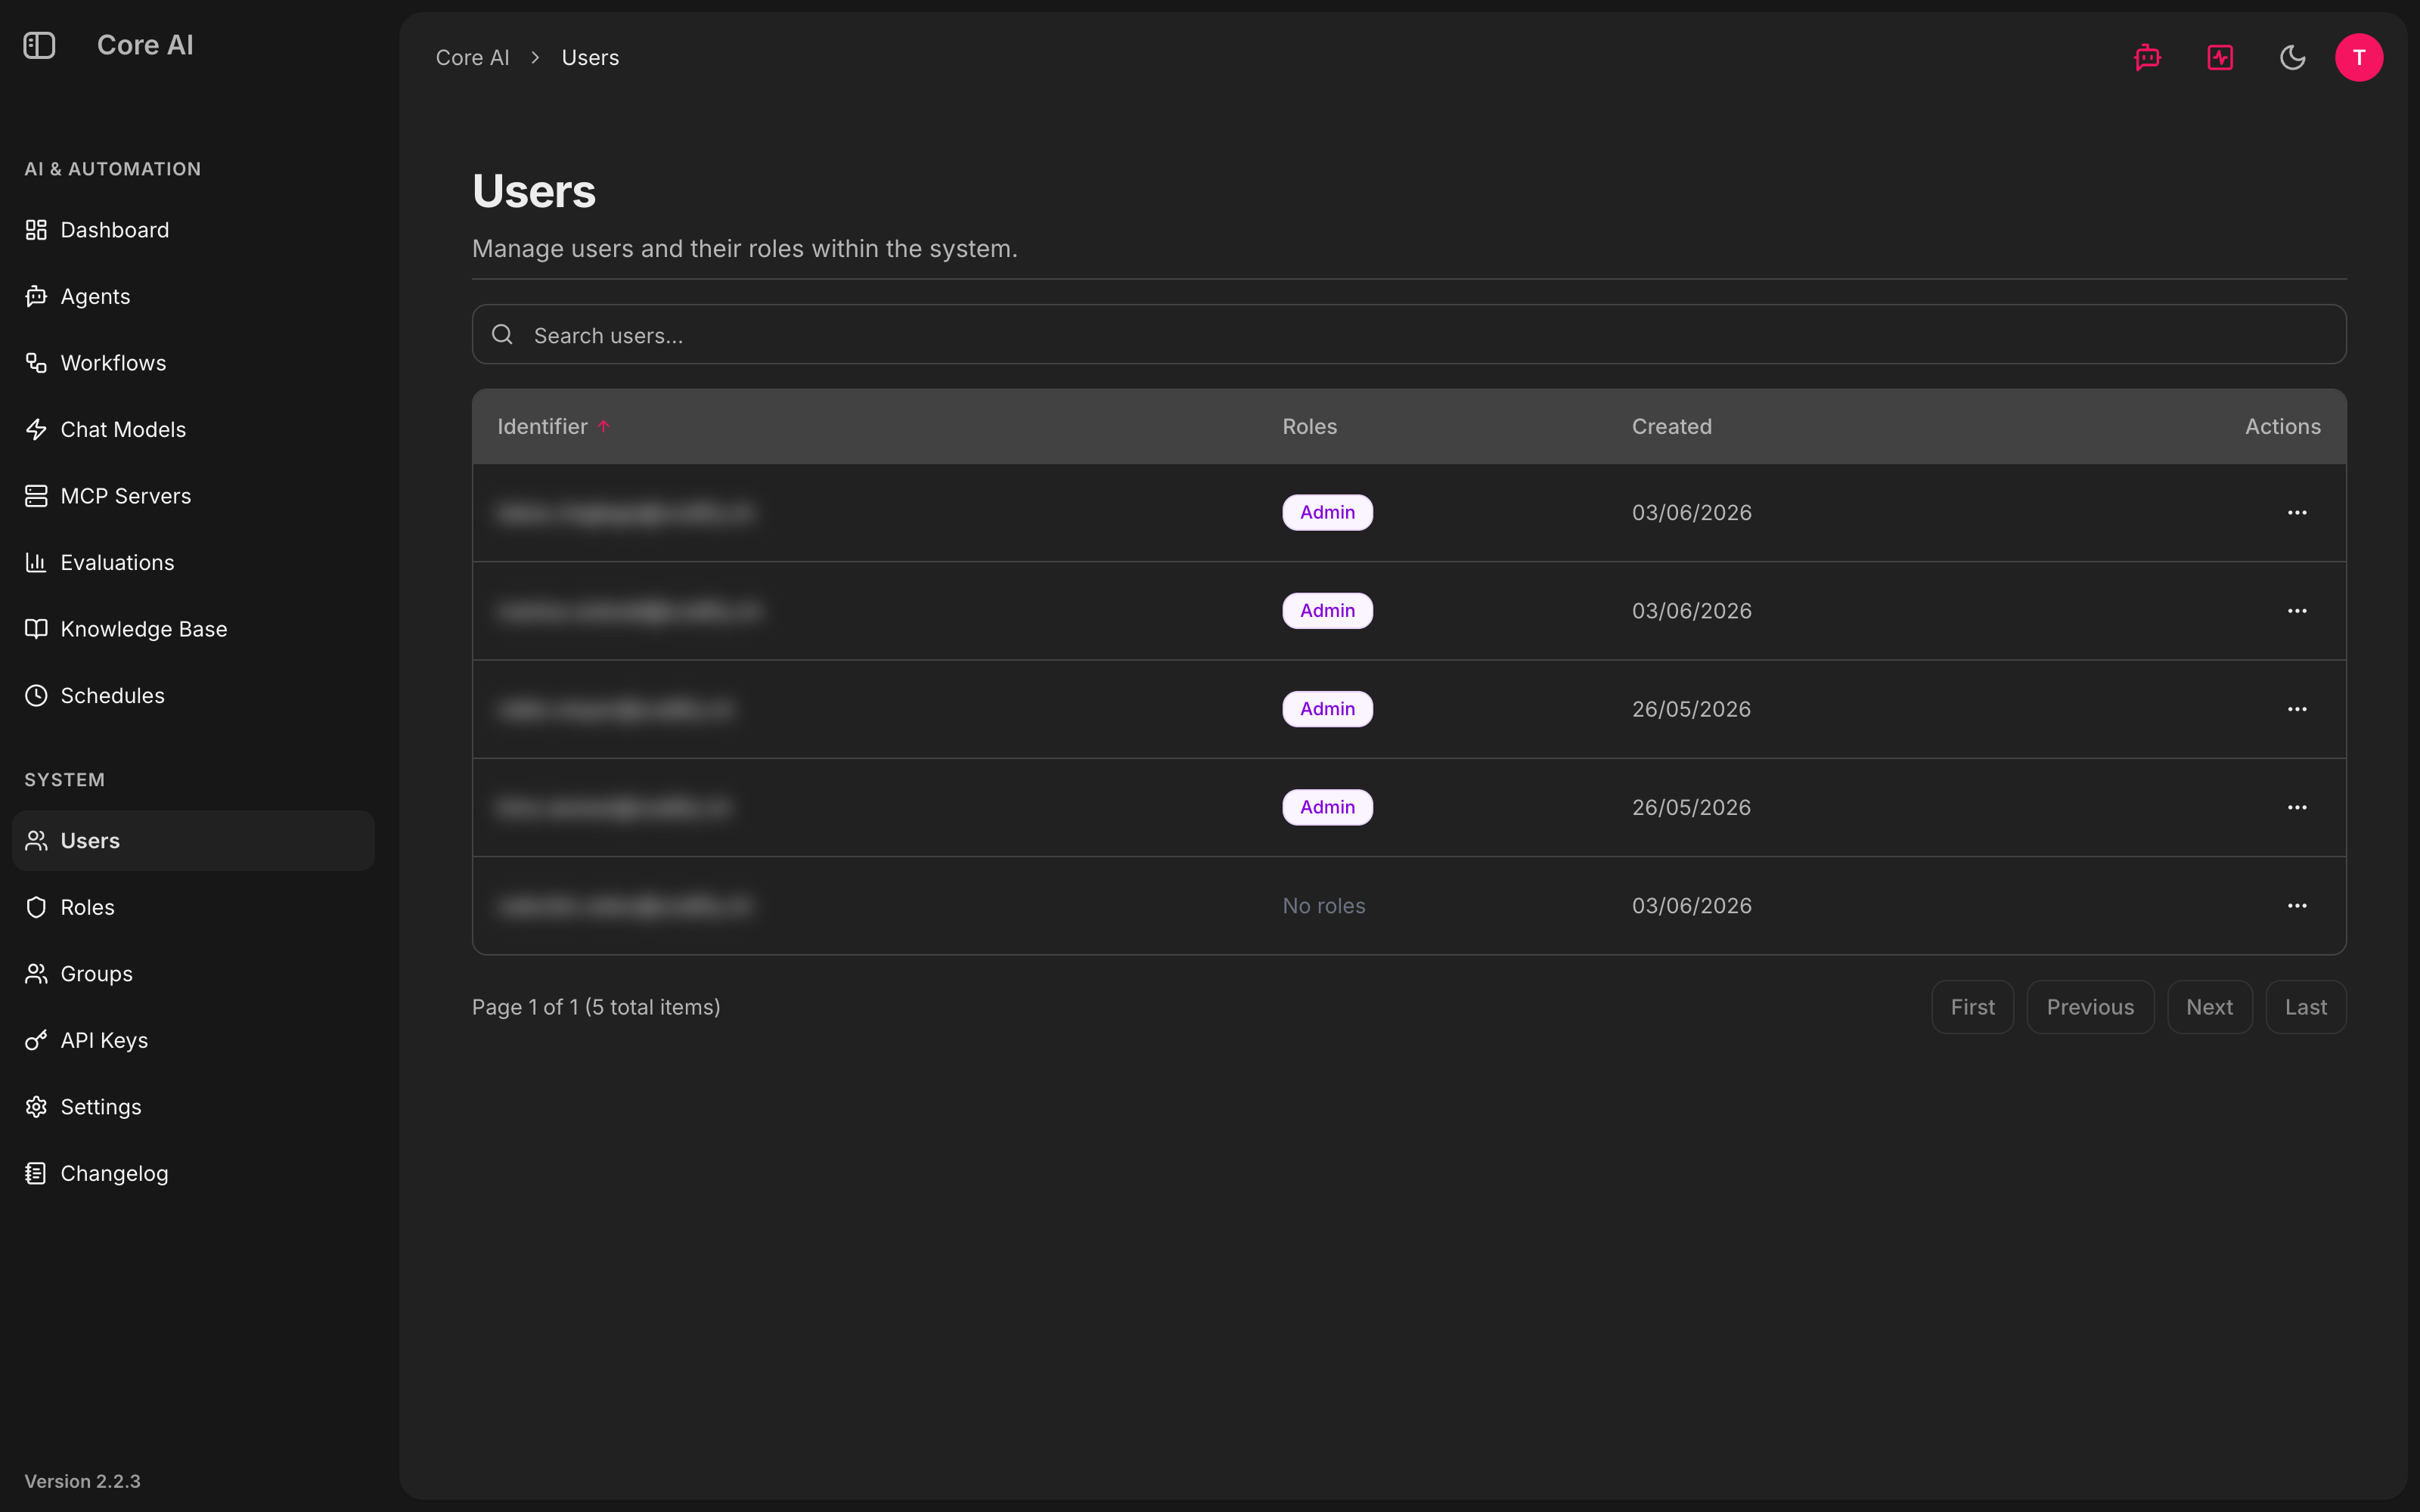Image resolution: width=2420 pixels, height=1512 pixels.
Task: Open actions menu for fourth user row
Action: [x=2297, y=807]
